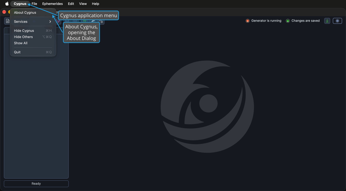Quit Cygnus from the menu
346x191 pixels.
[33, 52]
